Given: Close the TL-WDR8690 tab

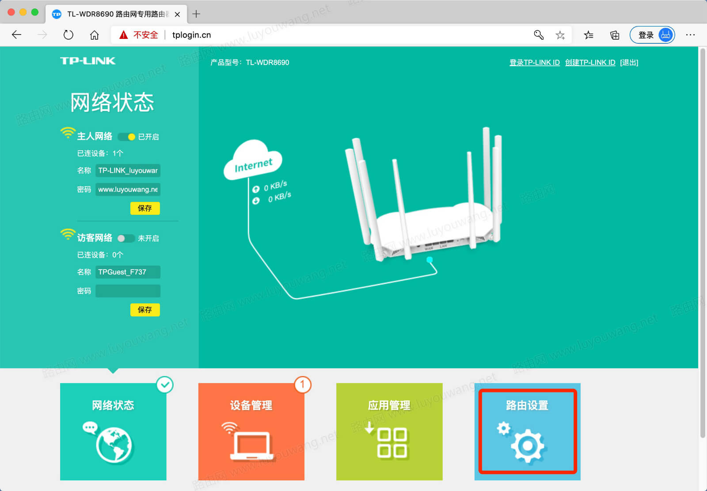Looking at the screenshot, I should pos(177,14).
